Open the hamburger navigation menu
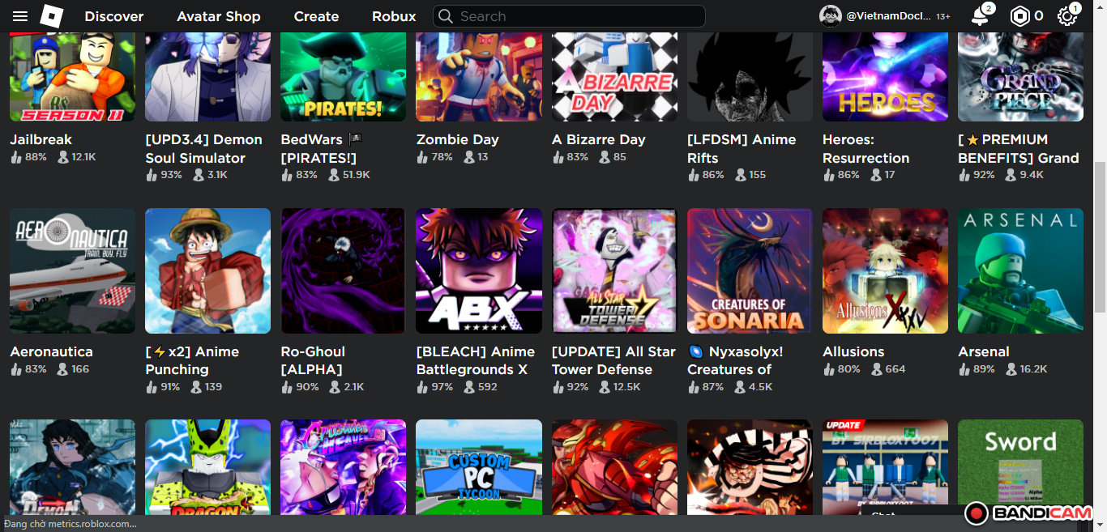This screenshot has height=532, width=1107. click(x=20, y=16)
